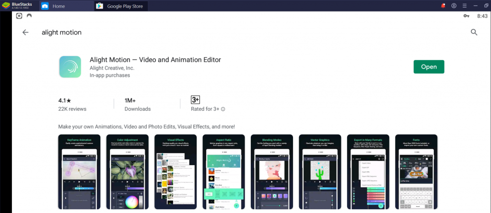
Task: Open the Color Adjustment screenshot
Action: 128,172
